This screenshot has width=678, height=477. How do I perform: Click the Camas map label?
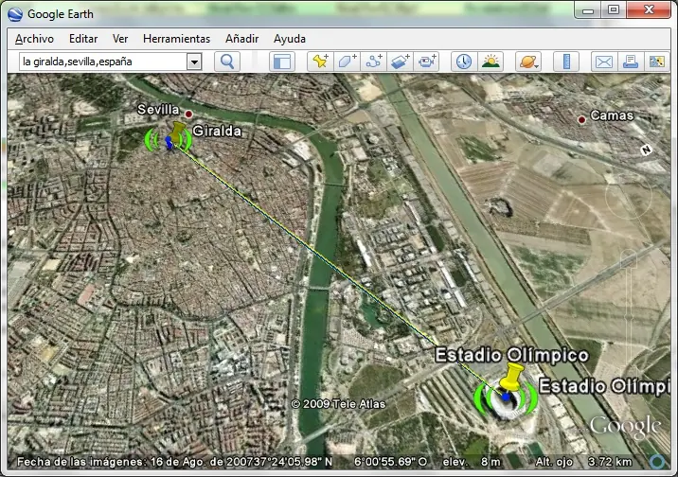(x=612, y=115)
